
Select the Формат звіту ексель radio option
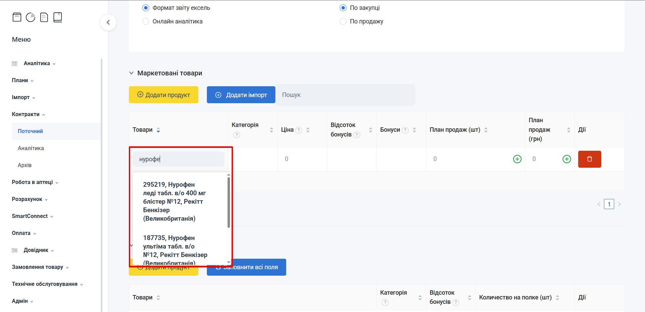click(146, 8)
